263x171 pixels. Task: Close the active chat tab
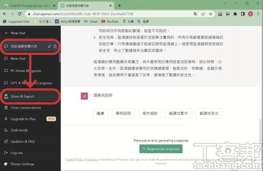110,6
